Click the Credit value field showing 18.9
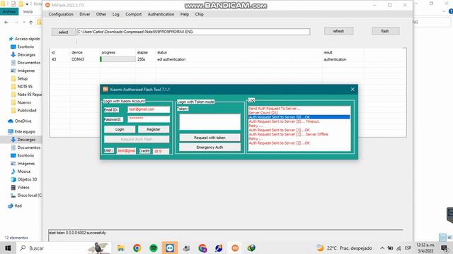Image resolution: width=453 pixels, height=254 pixels. tap(161, 151)
